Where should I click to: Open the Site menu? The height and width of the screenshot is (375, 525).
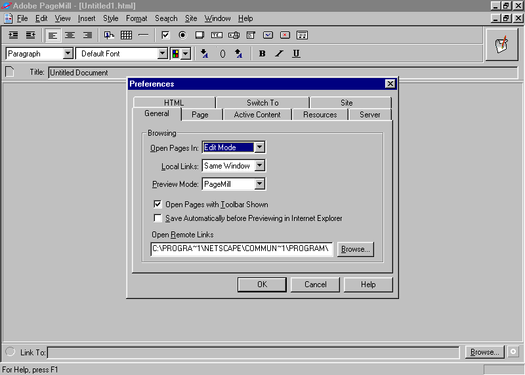[x=191, y=18]
